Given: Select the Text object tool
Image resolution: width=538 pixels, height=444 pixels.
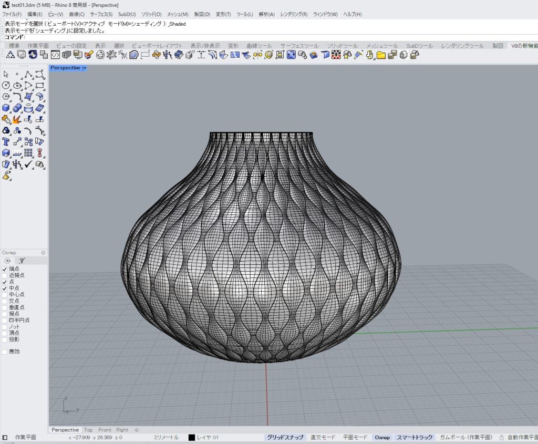Looking at the screenshot, I should pyautogui.click(x=6, y=142).
